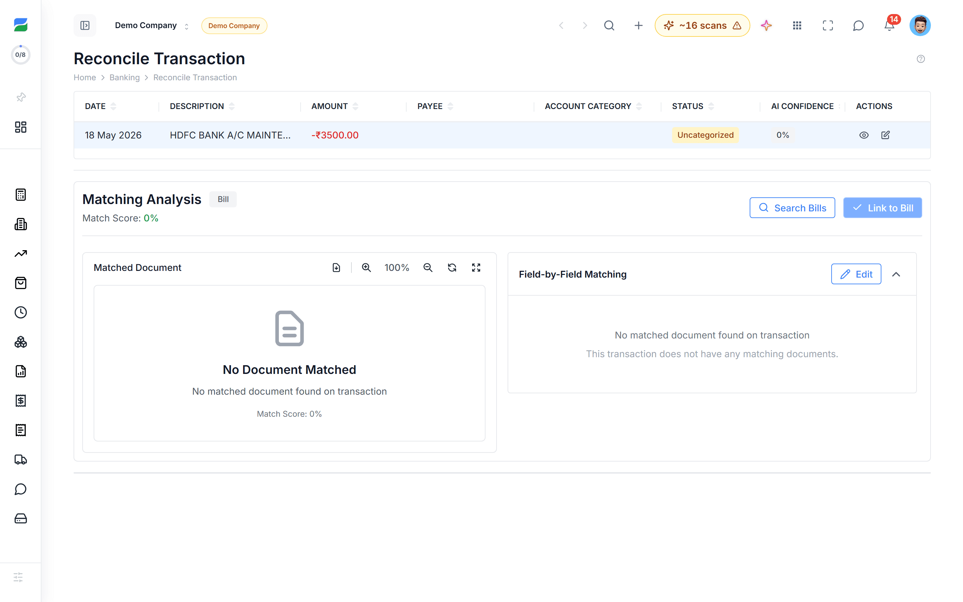
Task: Toggle fullscreen mode icon in top bar
Action: [x=828, y=25]
